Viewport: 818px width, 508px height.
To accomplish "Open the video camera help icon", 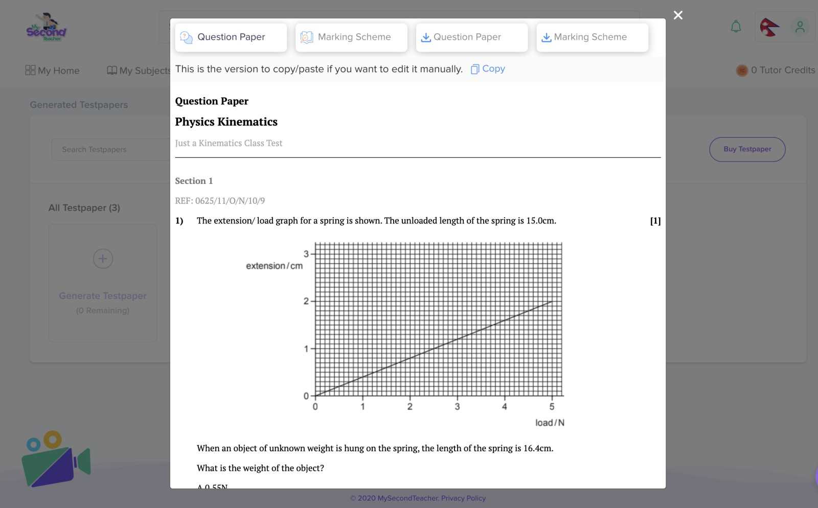I will [56, 458].
